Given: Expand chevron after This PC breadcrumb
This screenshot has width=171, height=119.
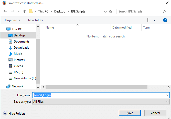Looking at the screenshot, I should coord(51,11).
